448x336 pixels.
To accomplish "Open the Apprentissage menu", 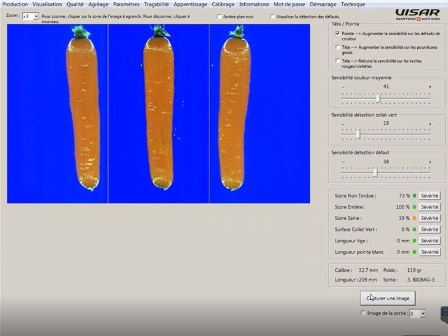I will pos(190,4).
